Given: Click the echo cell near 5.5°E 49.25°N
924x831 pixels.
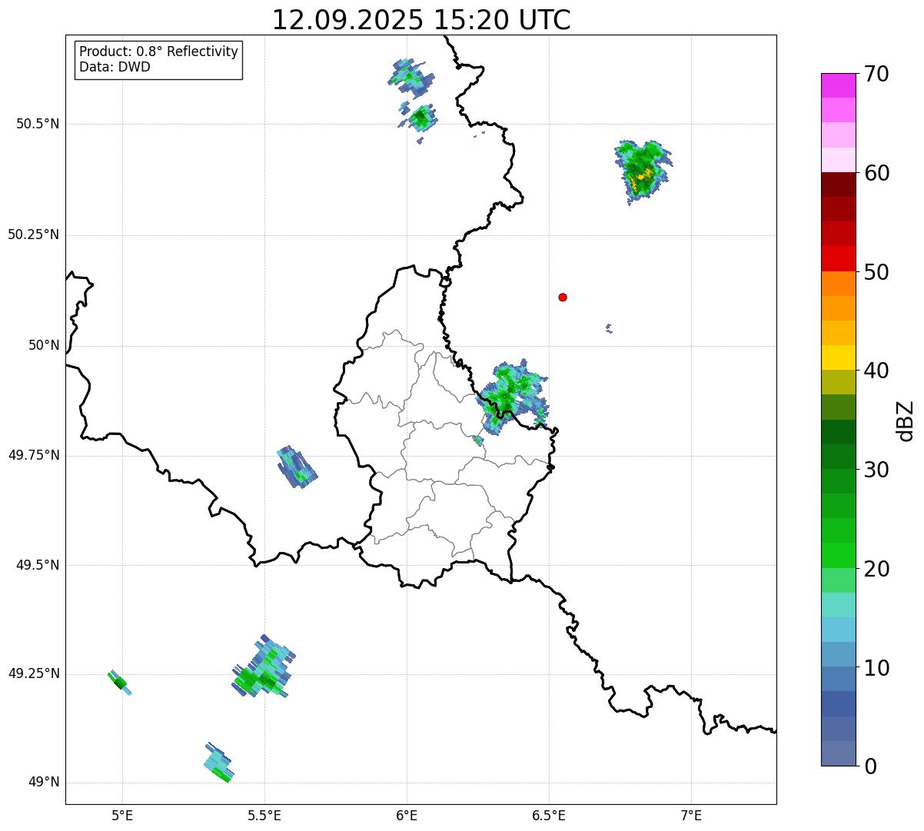Looking at the screenshot, I should coord(264,666).
